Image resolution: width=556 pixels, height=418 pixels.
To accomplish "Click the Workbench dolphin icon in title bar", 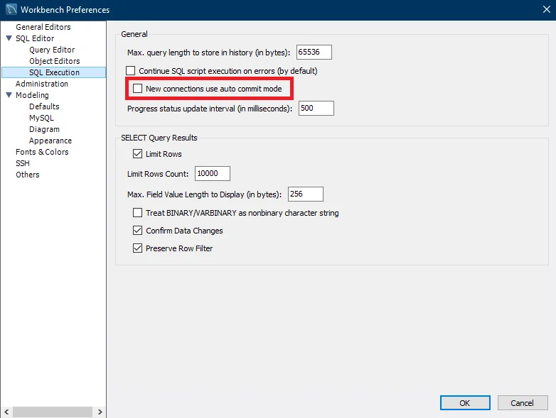I will [x=10, y=10].
